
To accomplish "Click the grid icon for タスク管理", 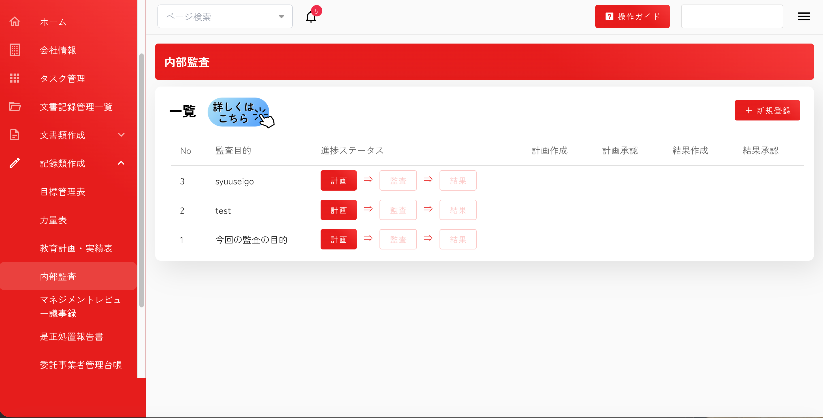I will 15,78.
